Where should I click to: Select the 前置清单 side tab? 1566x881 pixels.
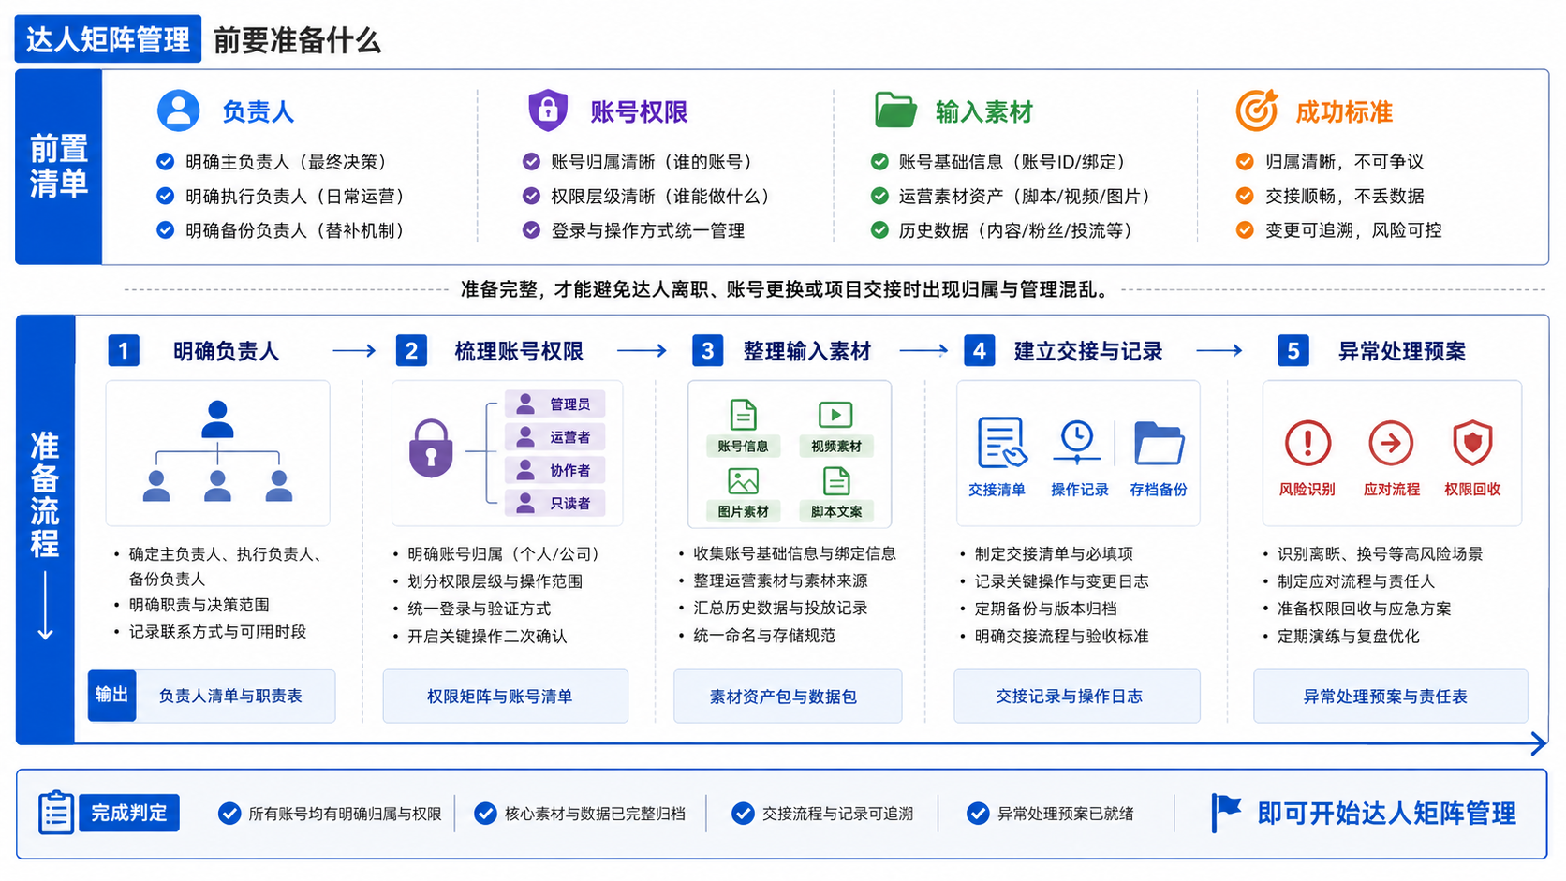point(59,167)
